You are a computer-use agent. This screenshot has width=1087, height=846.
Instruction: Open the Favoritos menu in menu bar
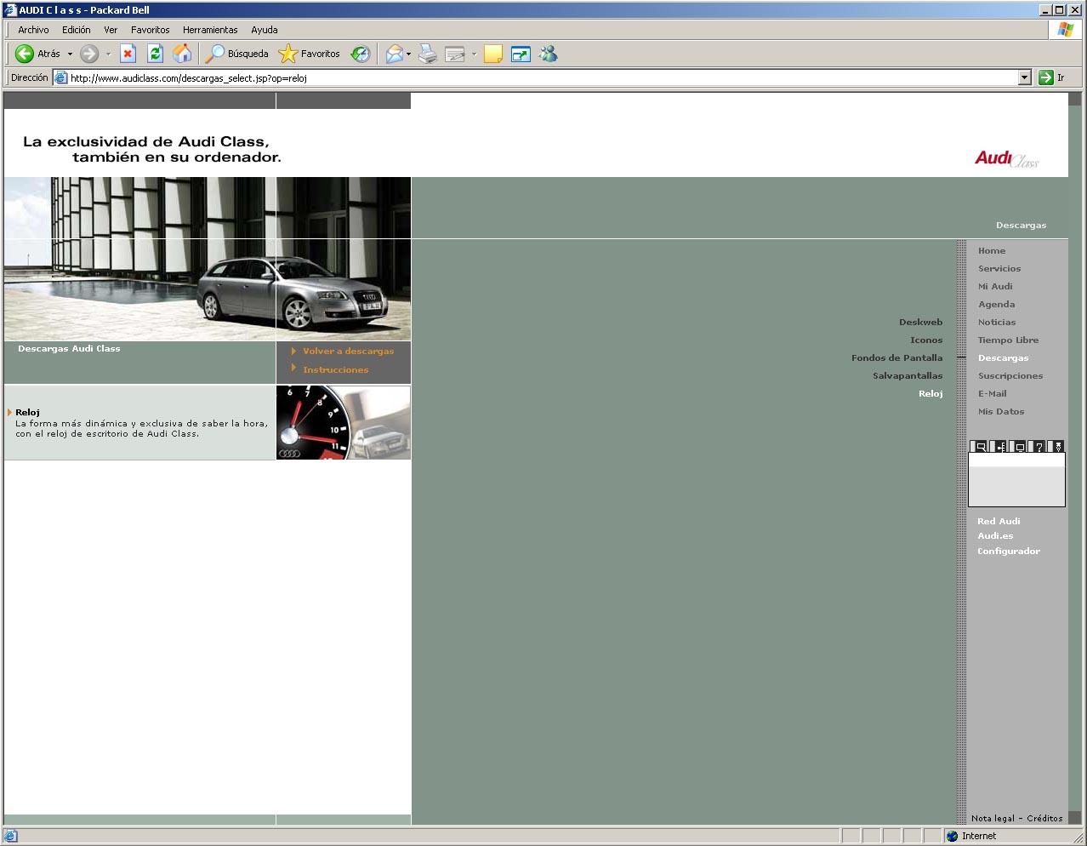(x=151, y=30)
